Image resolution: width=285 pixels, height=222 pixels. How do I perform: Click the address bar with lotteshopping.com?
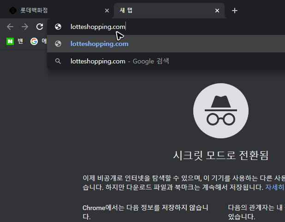point(166,27)
